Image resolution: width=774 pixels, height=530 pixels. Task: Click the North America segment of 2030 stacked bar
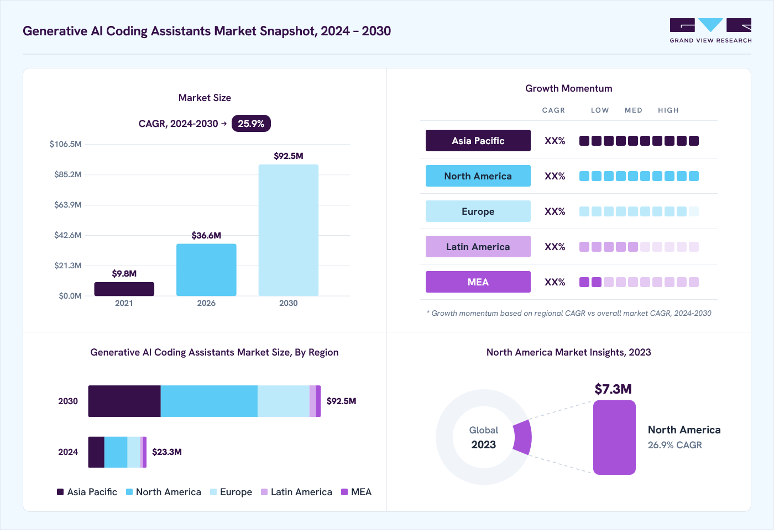point(209,401)
